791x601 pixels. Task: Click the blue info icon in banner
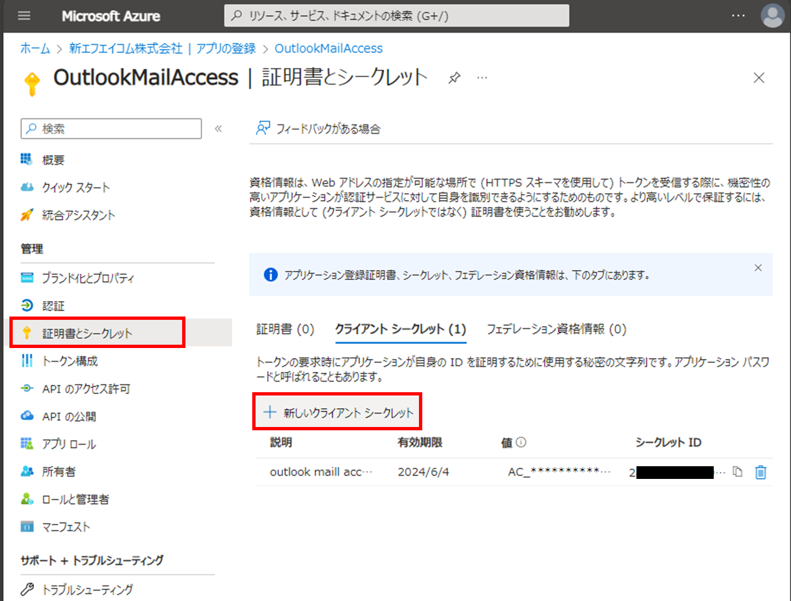click(x=270, y=275)
